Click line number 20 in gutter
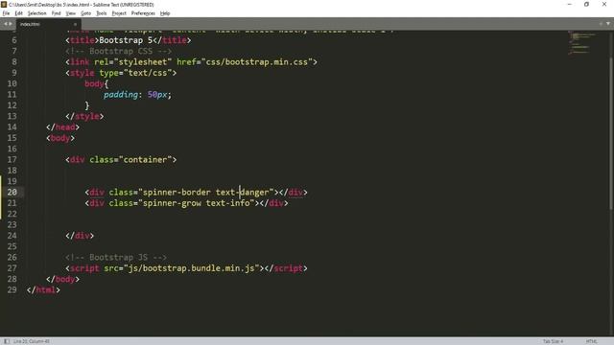The width and height of the screenshot is (614, 345). click(12, 192)
